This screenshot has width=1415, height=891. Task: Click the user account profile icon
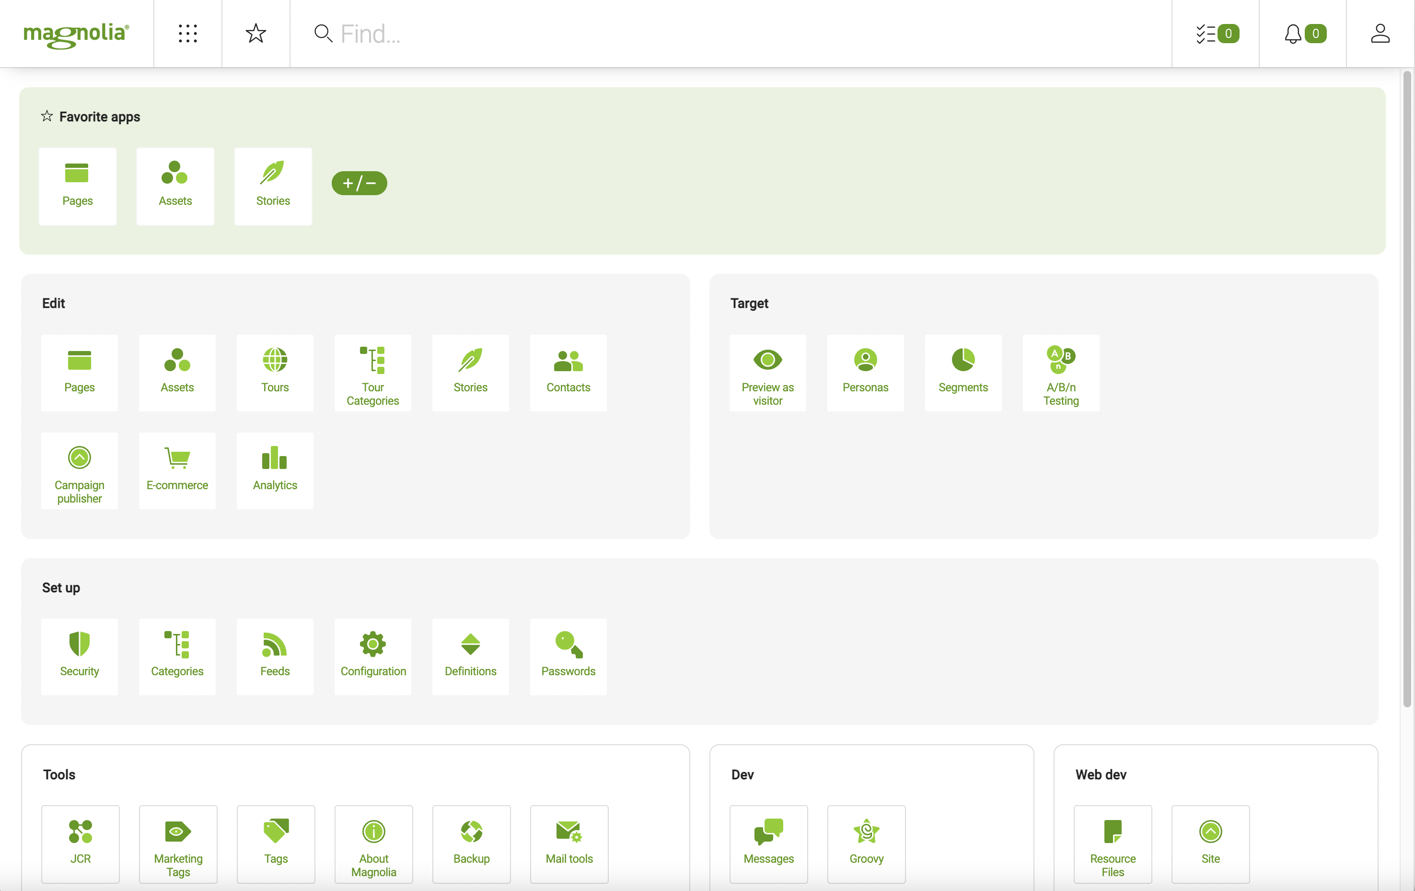point(1380,33)
